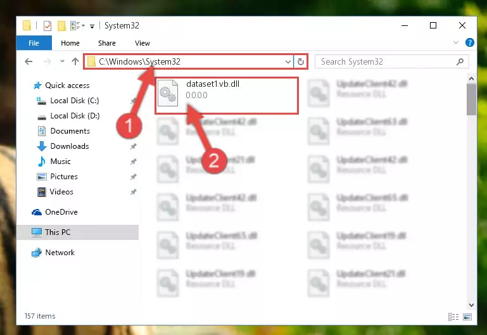Viewport: 487px width, 335px height.
Task: Click the dataset1.vb.dll gear file icon
Action: 168,93
